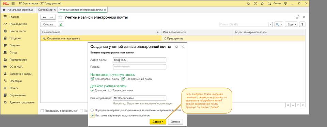
Task: Open 'Банк и касса' section
Action: (17, 31)
